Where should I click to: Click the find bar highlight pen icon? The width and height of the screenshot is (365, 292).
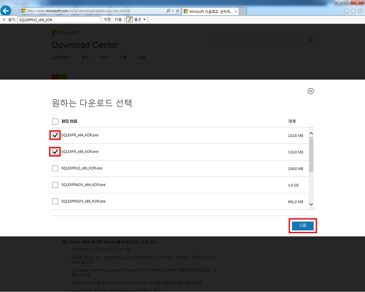(x=129, y=20)
